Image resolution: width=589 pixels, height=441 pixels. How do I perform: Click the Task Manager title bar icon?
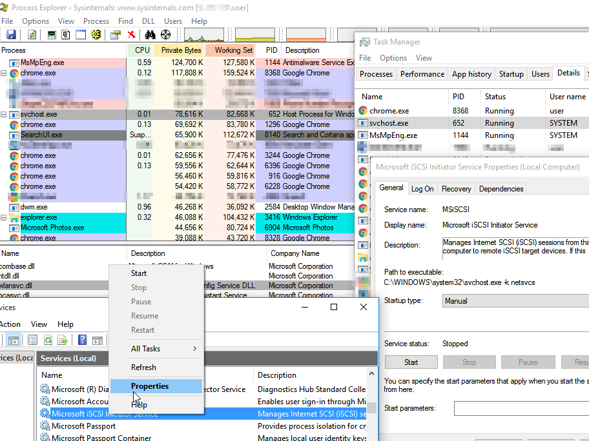[364, 42]
